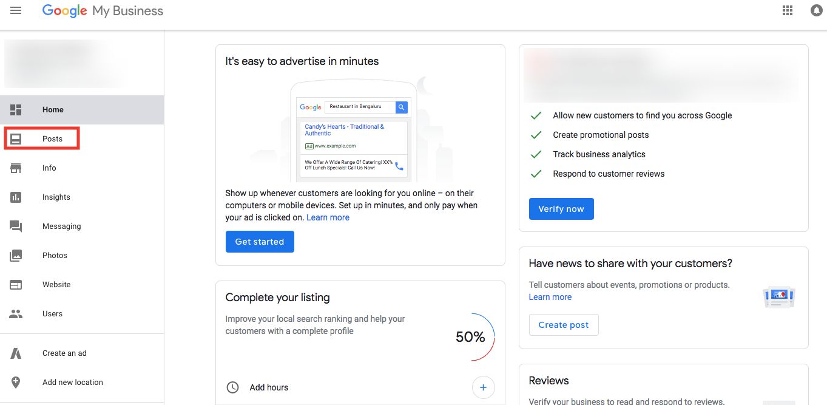Open notifications bell icon
827x405 pixels.
pos(817,10)
